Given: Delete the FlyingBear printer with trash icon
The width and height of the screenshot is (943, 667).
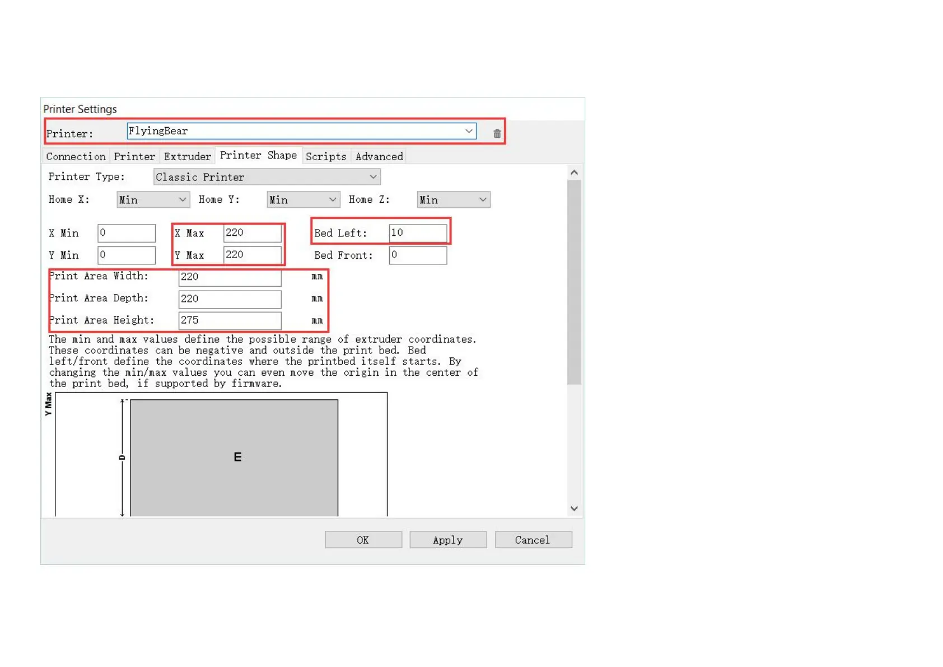Looking at the screenshot, I should pos(497,133).
